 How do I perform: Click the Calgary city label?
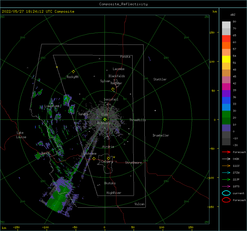pyautogui.click(x=107, y=162)
